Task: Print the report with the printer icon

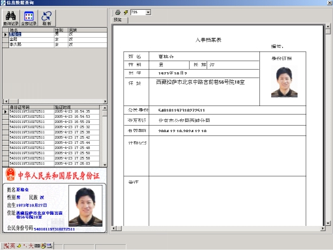Action: pyautogui.click(x=118, y=12)
